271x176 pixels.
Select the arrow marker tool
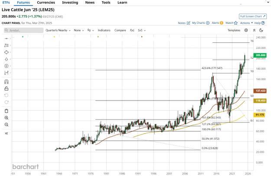click(x=7, y=59)
